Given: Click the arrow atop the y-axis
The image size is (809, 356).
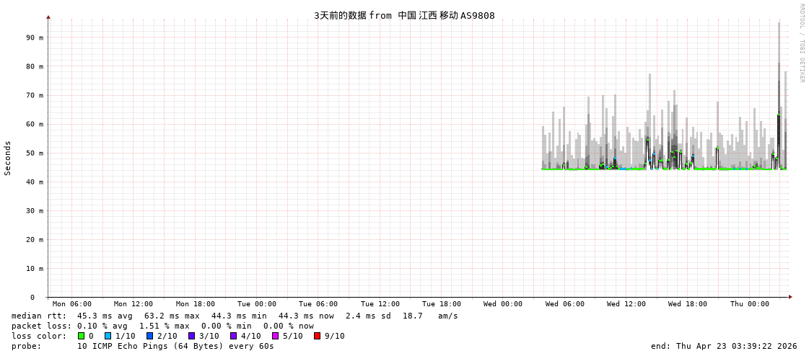Looking at the screenshot, I should 48,17.
